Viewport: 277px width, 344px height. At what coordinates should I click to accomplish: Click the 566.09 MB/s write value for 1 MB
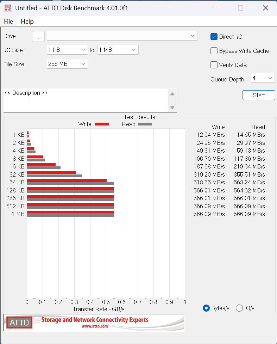(209, 214)
